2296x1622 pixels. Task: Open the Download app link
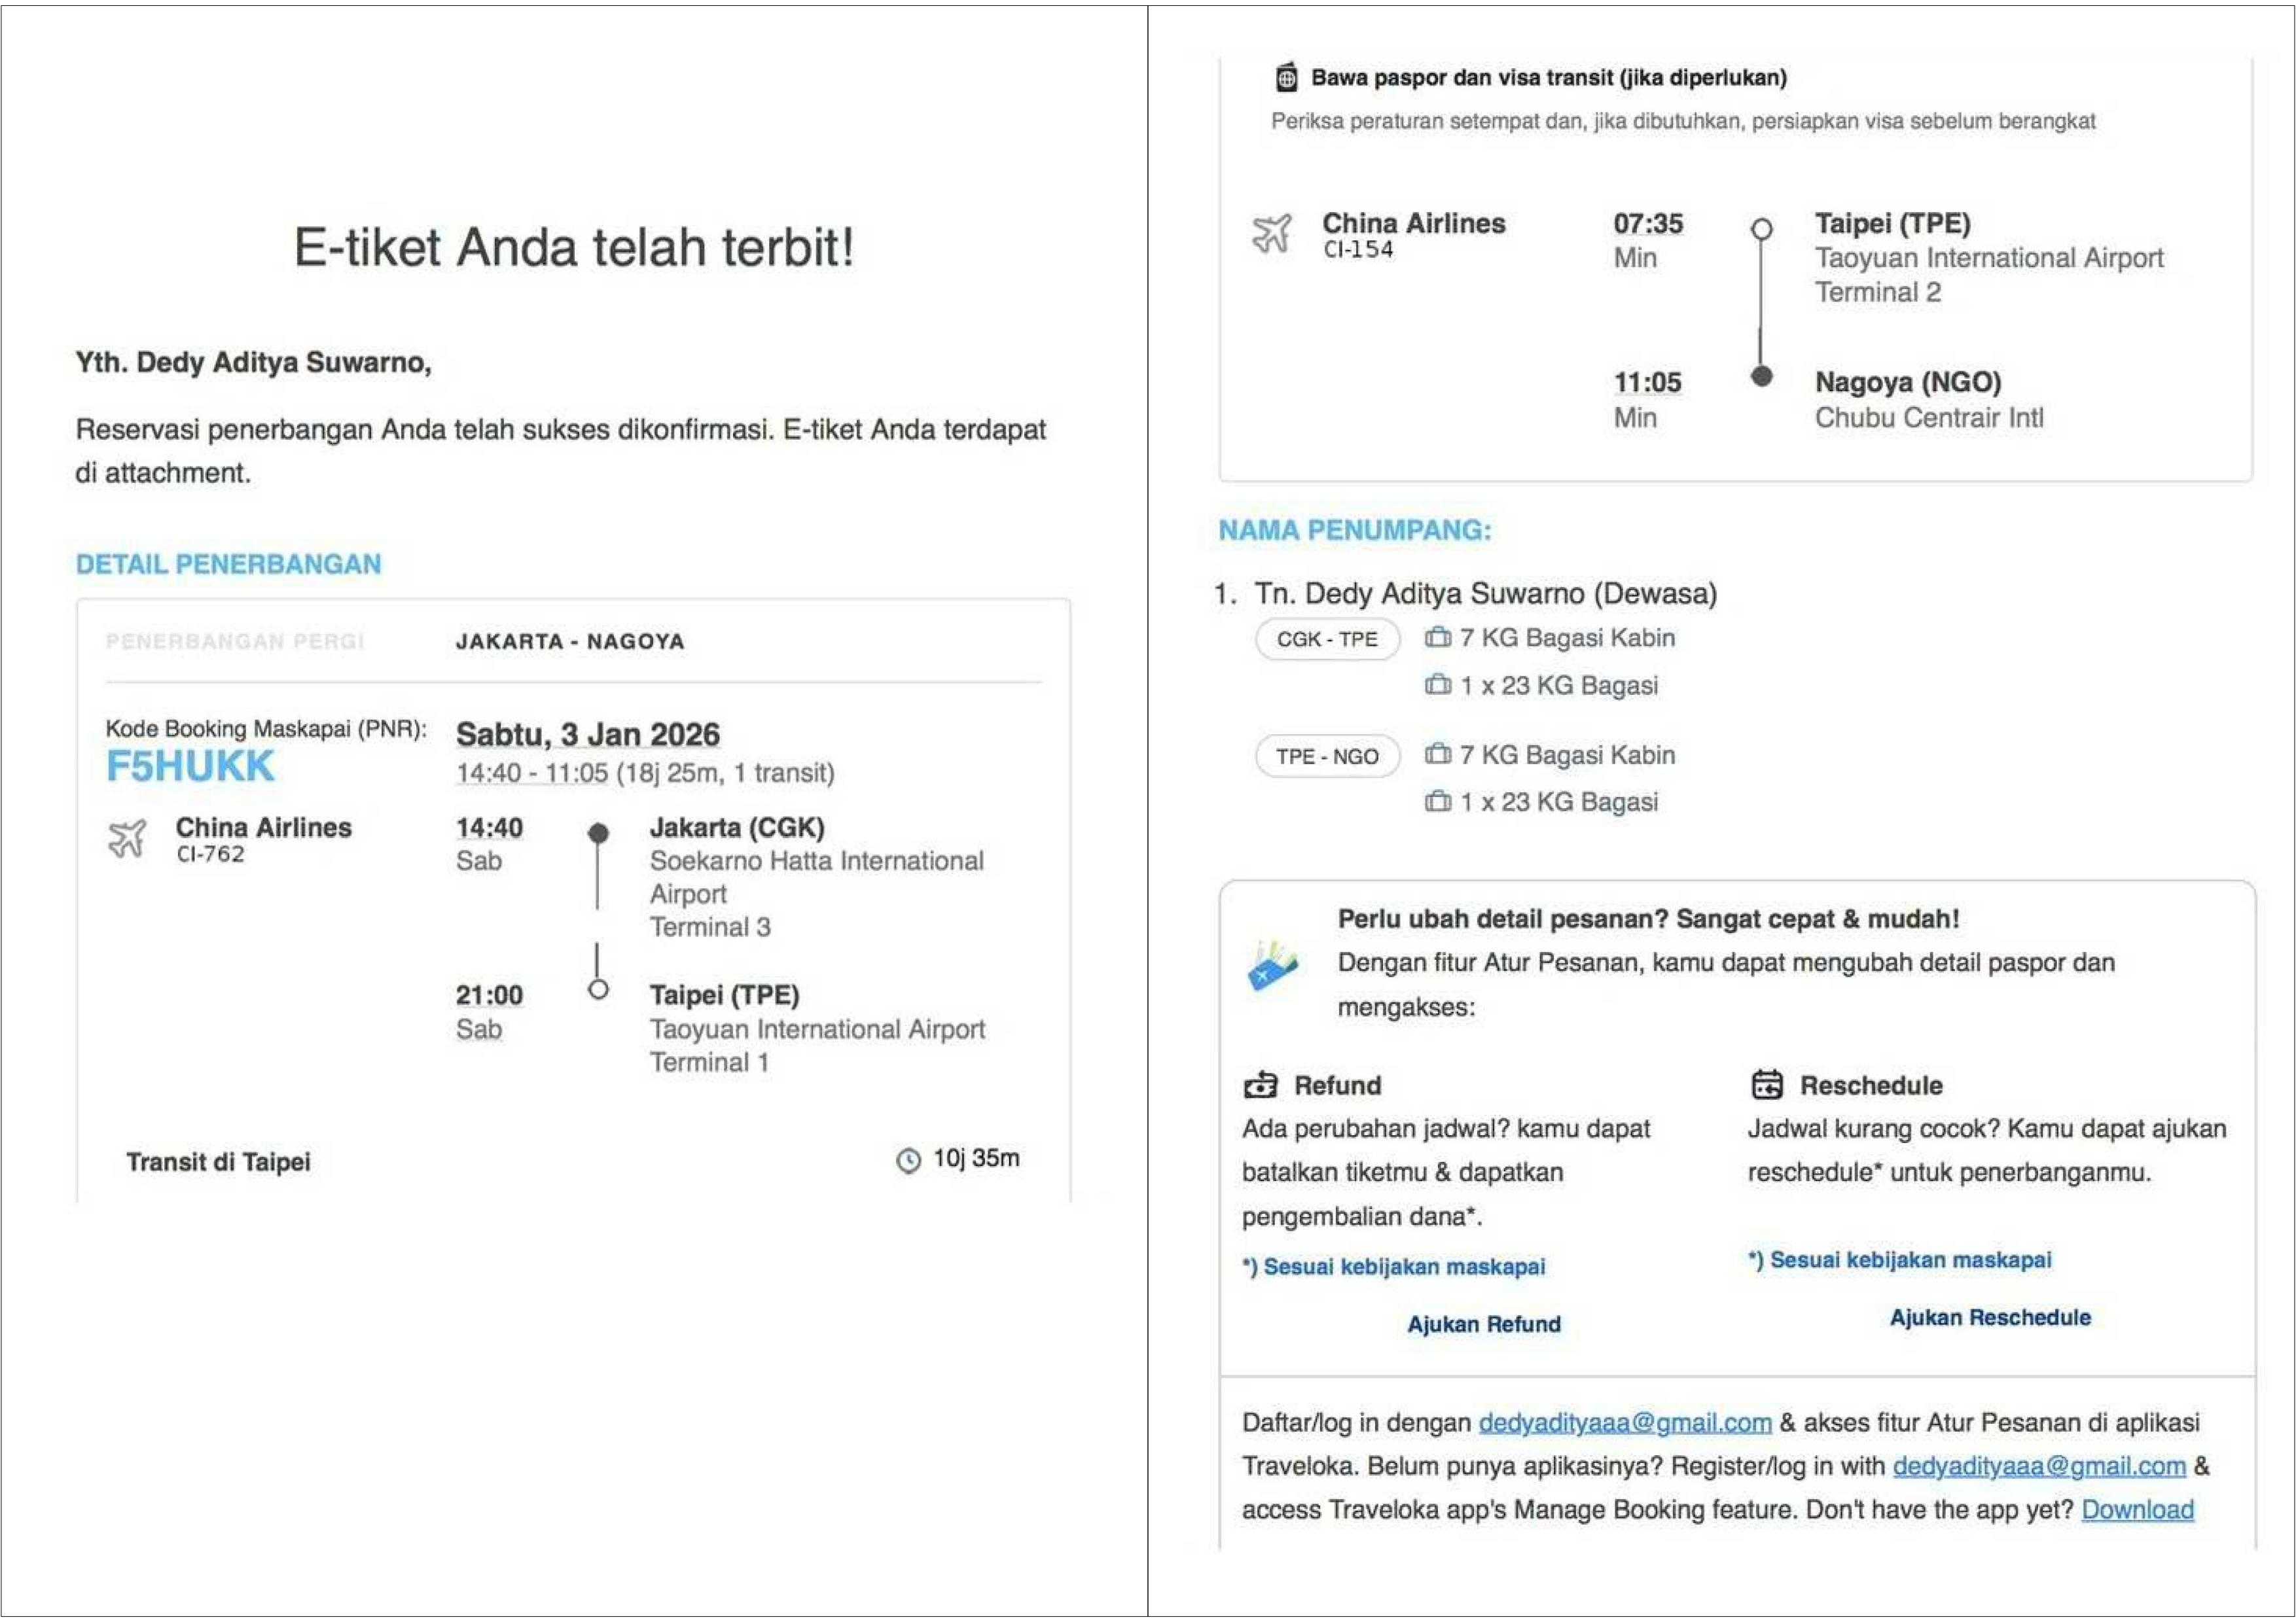pyautogui.click(x=2137, y=1510)
